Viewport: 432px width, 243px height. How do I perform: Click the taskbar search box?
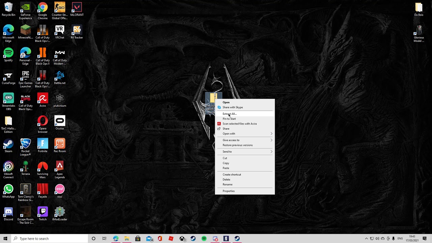[49, 239]
